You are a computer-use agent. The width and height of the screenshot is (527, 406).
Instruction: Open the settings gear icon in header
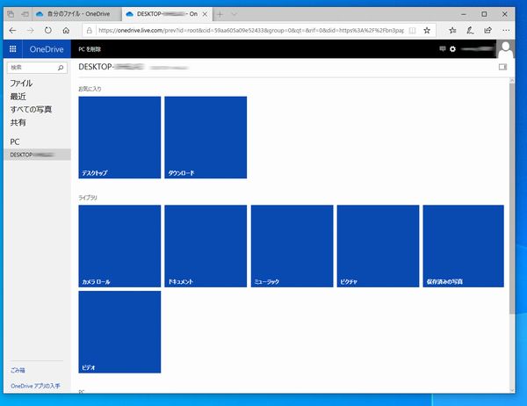[452, 49]
